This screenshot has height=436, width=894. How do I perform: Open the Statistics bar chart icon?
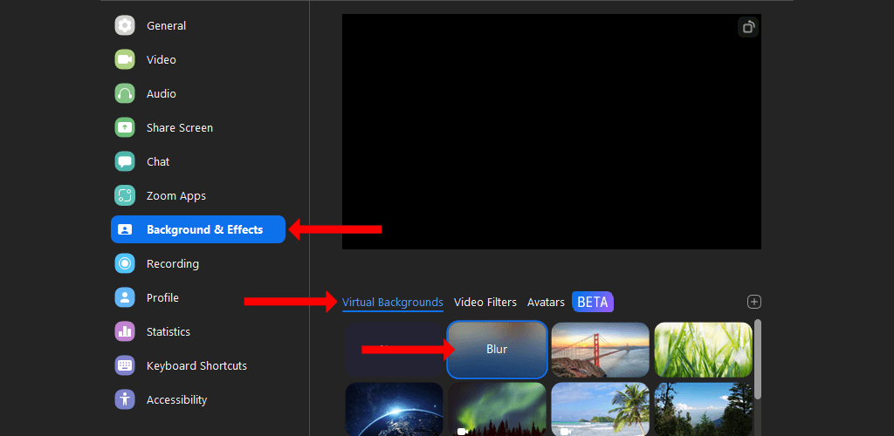[x=125, y=331]
